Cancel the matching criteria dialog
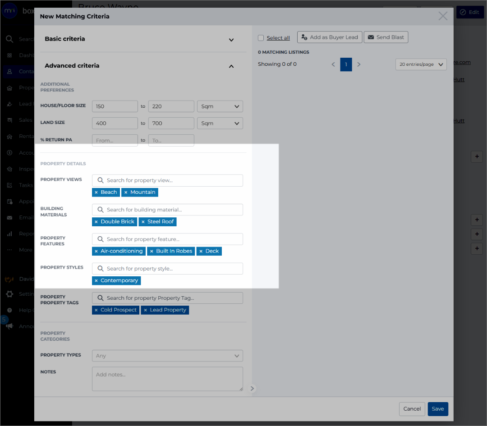Viewport: 487px width, 426px height. [412, 409]
